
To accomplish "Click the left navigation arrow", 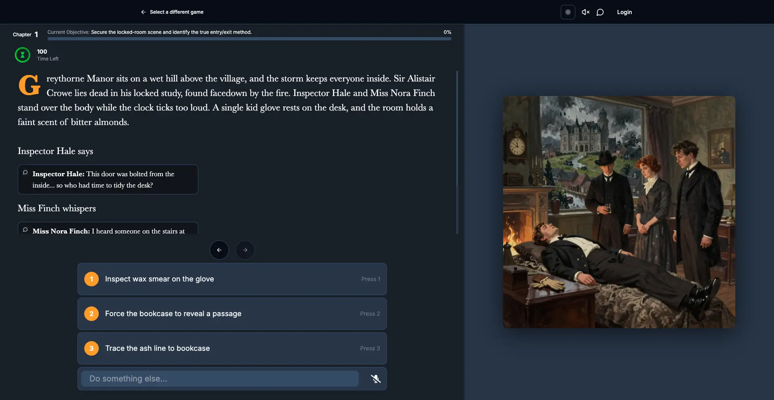I will (219, 250).
